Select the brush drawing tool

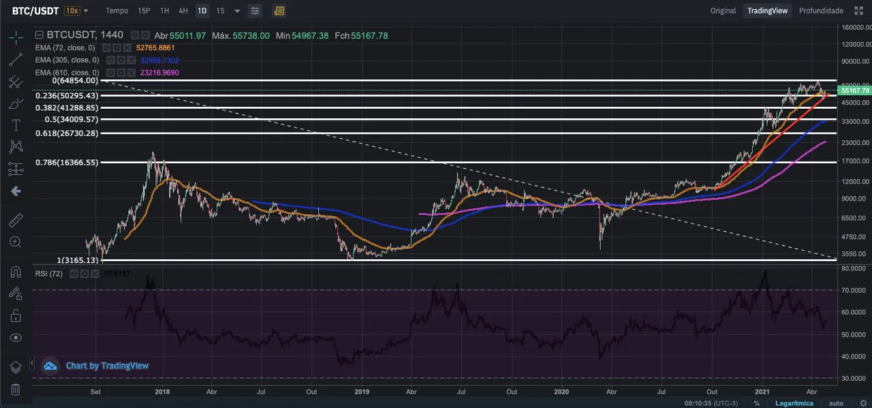(x=16, y=103)
